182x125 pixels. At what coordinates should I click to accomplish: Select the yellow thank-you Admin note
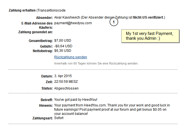coord(150,36)
